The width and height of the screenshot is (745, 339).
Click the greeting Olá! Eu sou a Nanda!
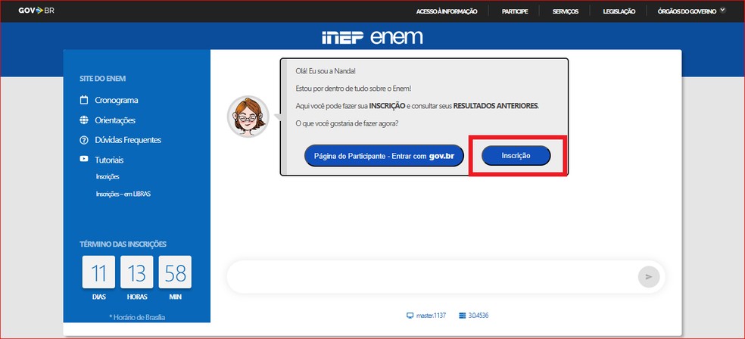pyautogui.click(x=326, y=71)
